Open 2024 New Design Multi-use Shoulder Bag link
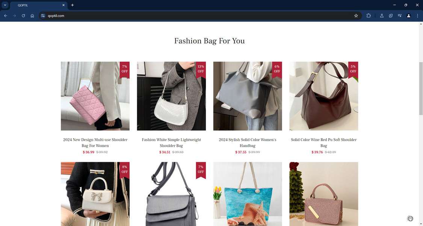 [95, 143]
